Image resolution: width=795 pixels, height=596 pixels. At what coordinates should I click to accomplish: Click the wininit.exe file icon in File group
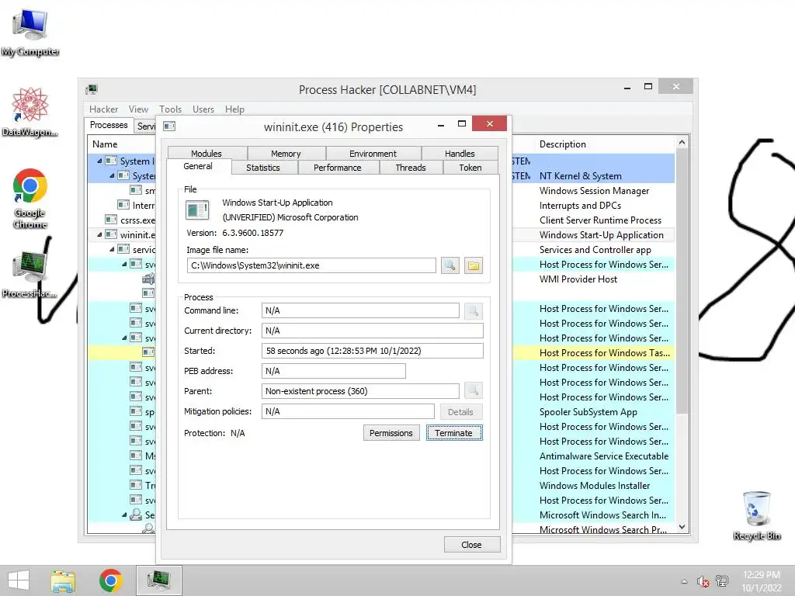[x=197, y=210]
